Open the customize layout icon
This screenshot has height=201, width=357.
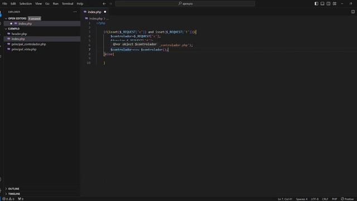point(335,4)
